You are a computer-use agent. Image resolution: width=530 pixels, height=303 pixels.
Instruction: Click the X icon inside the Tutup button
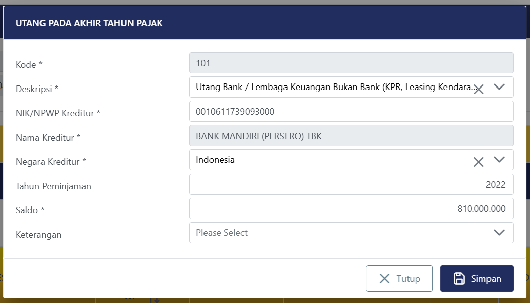385,279
